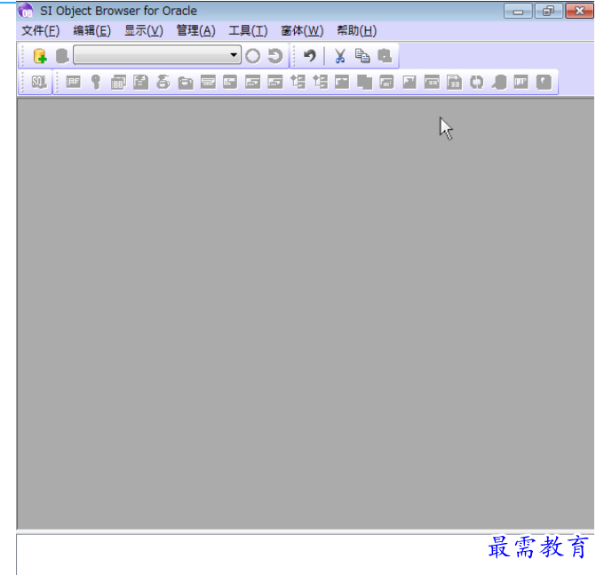The height and width of the screenshot is (575, 596).
Task: Click the document with grid icon
Action: pyautogui.click(x=454, y=82)
